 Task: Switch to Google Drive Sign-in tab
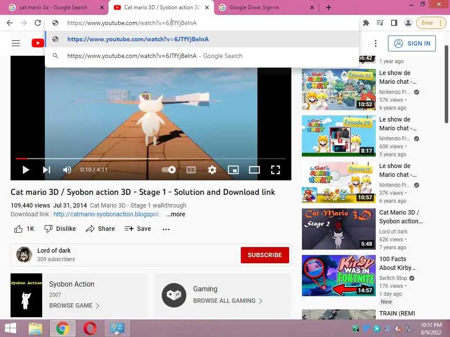tap(254, 7)
